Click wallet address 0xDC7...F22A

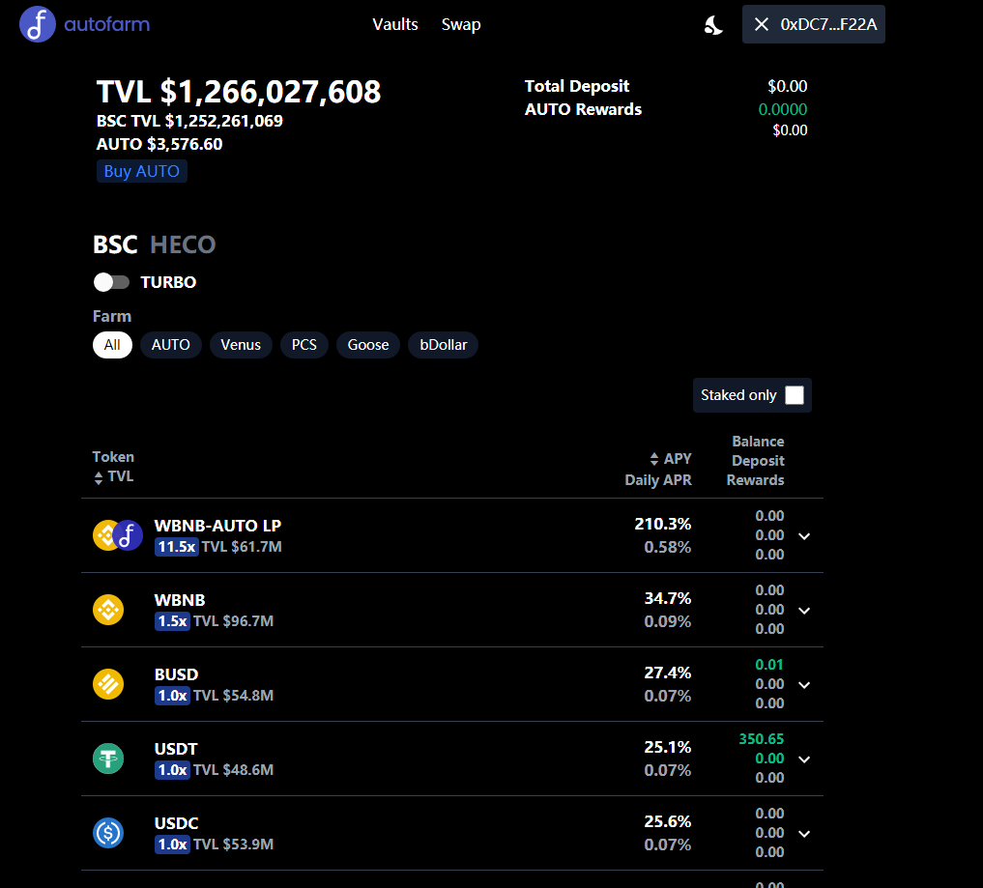point(828,24)
